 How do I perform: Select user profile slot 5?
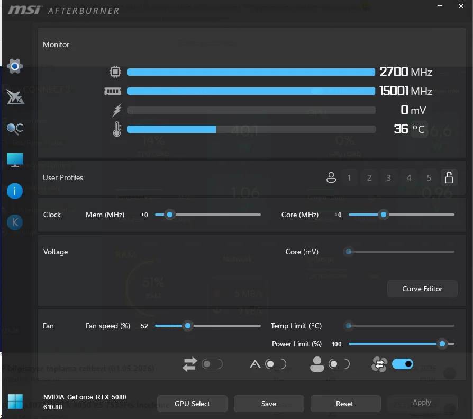(429, 177)
